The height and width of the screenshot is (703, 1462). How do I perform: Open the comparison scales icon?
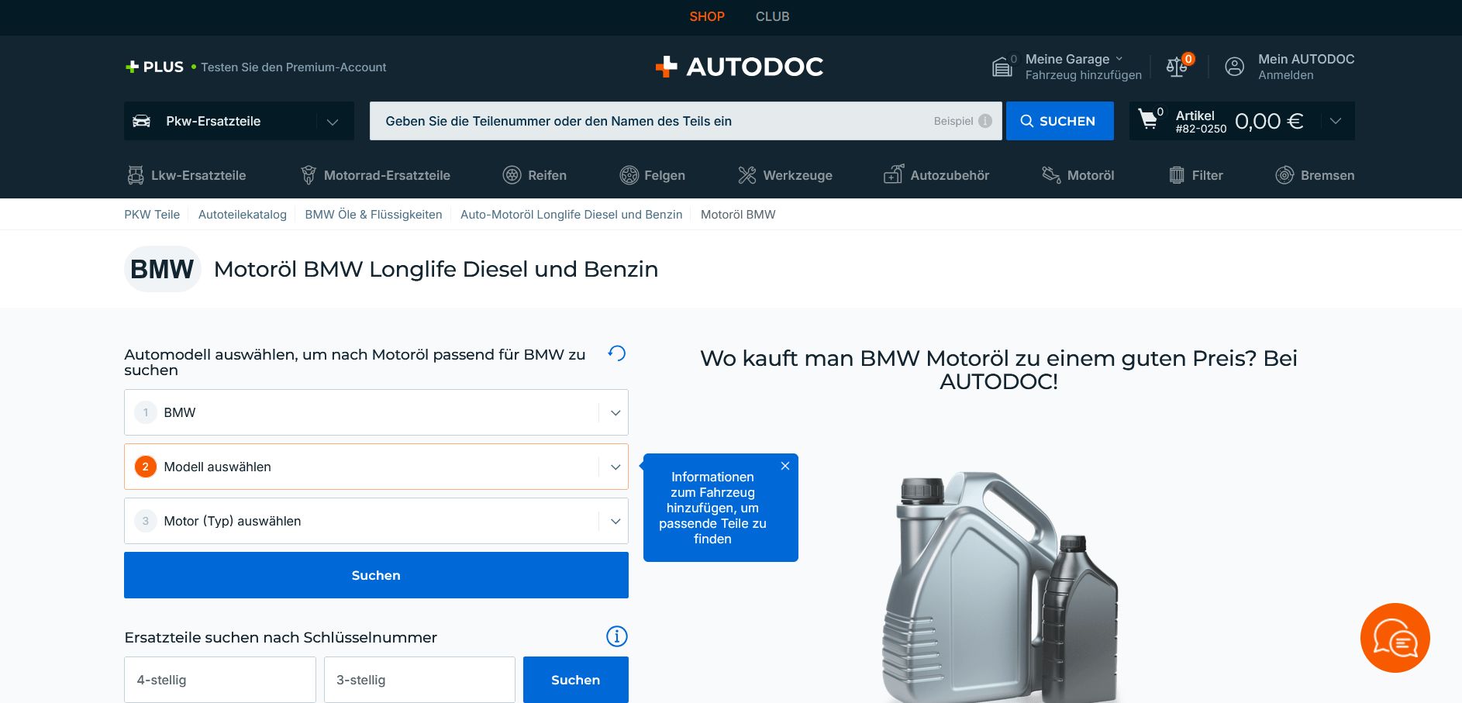(x=1177, y=67)
